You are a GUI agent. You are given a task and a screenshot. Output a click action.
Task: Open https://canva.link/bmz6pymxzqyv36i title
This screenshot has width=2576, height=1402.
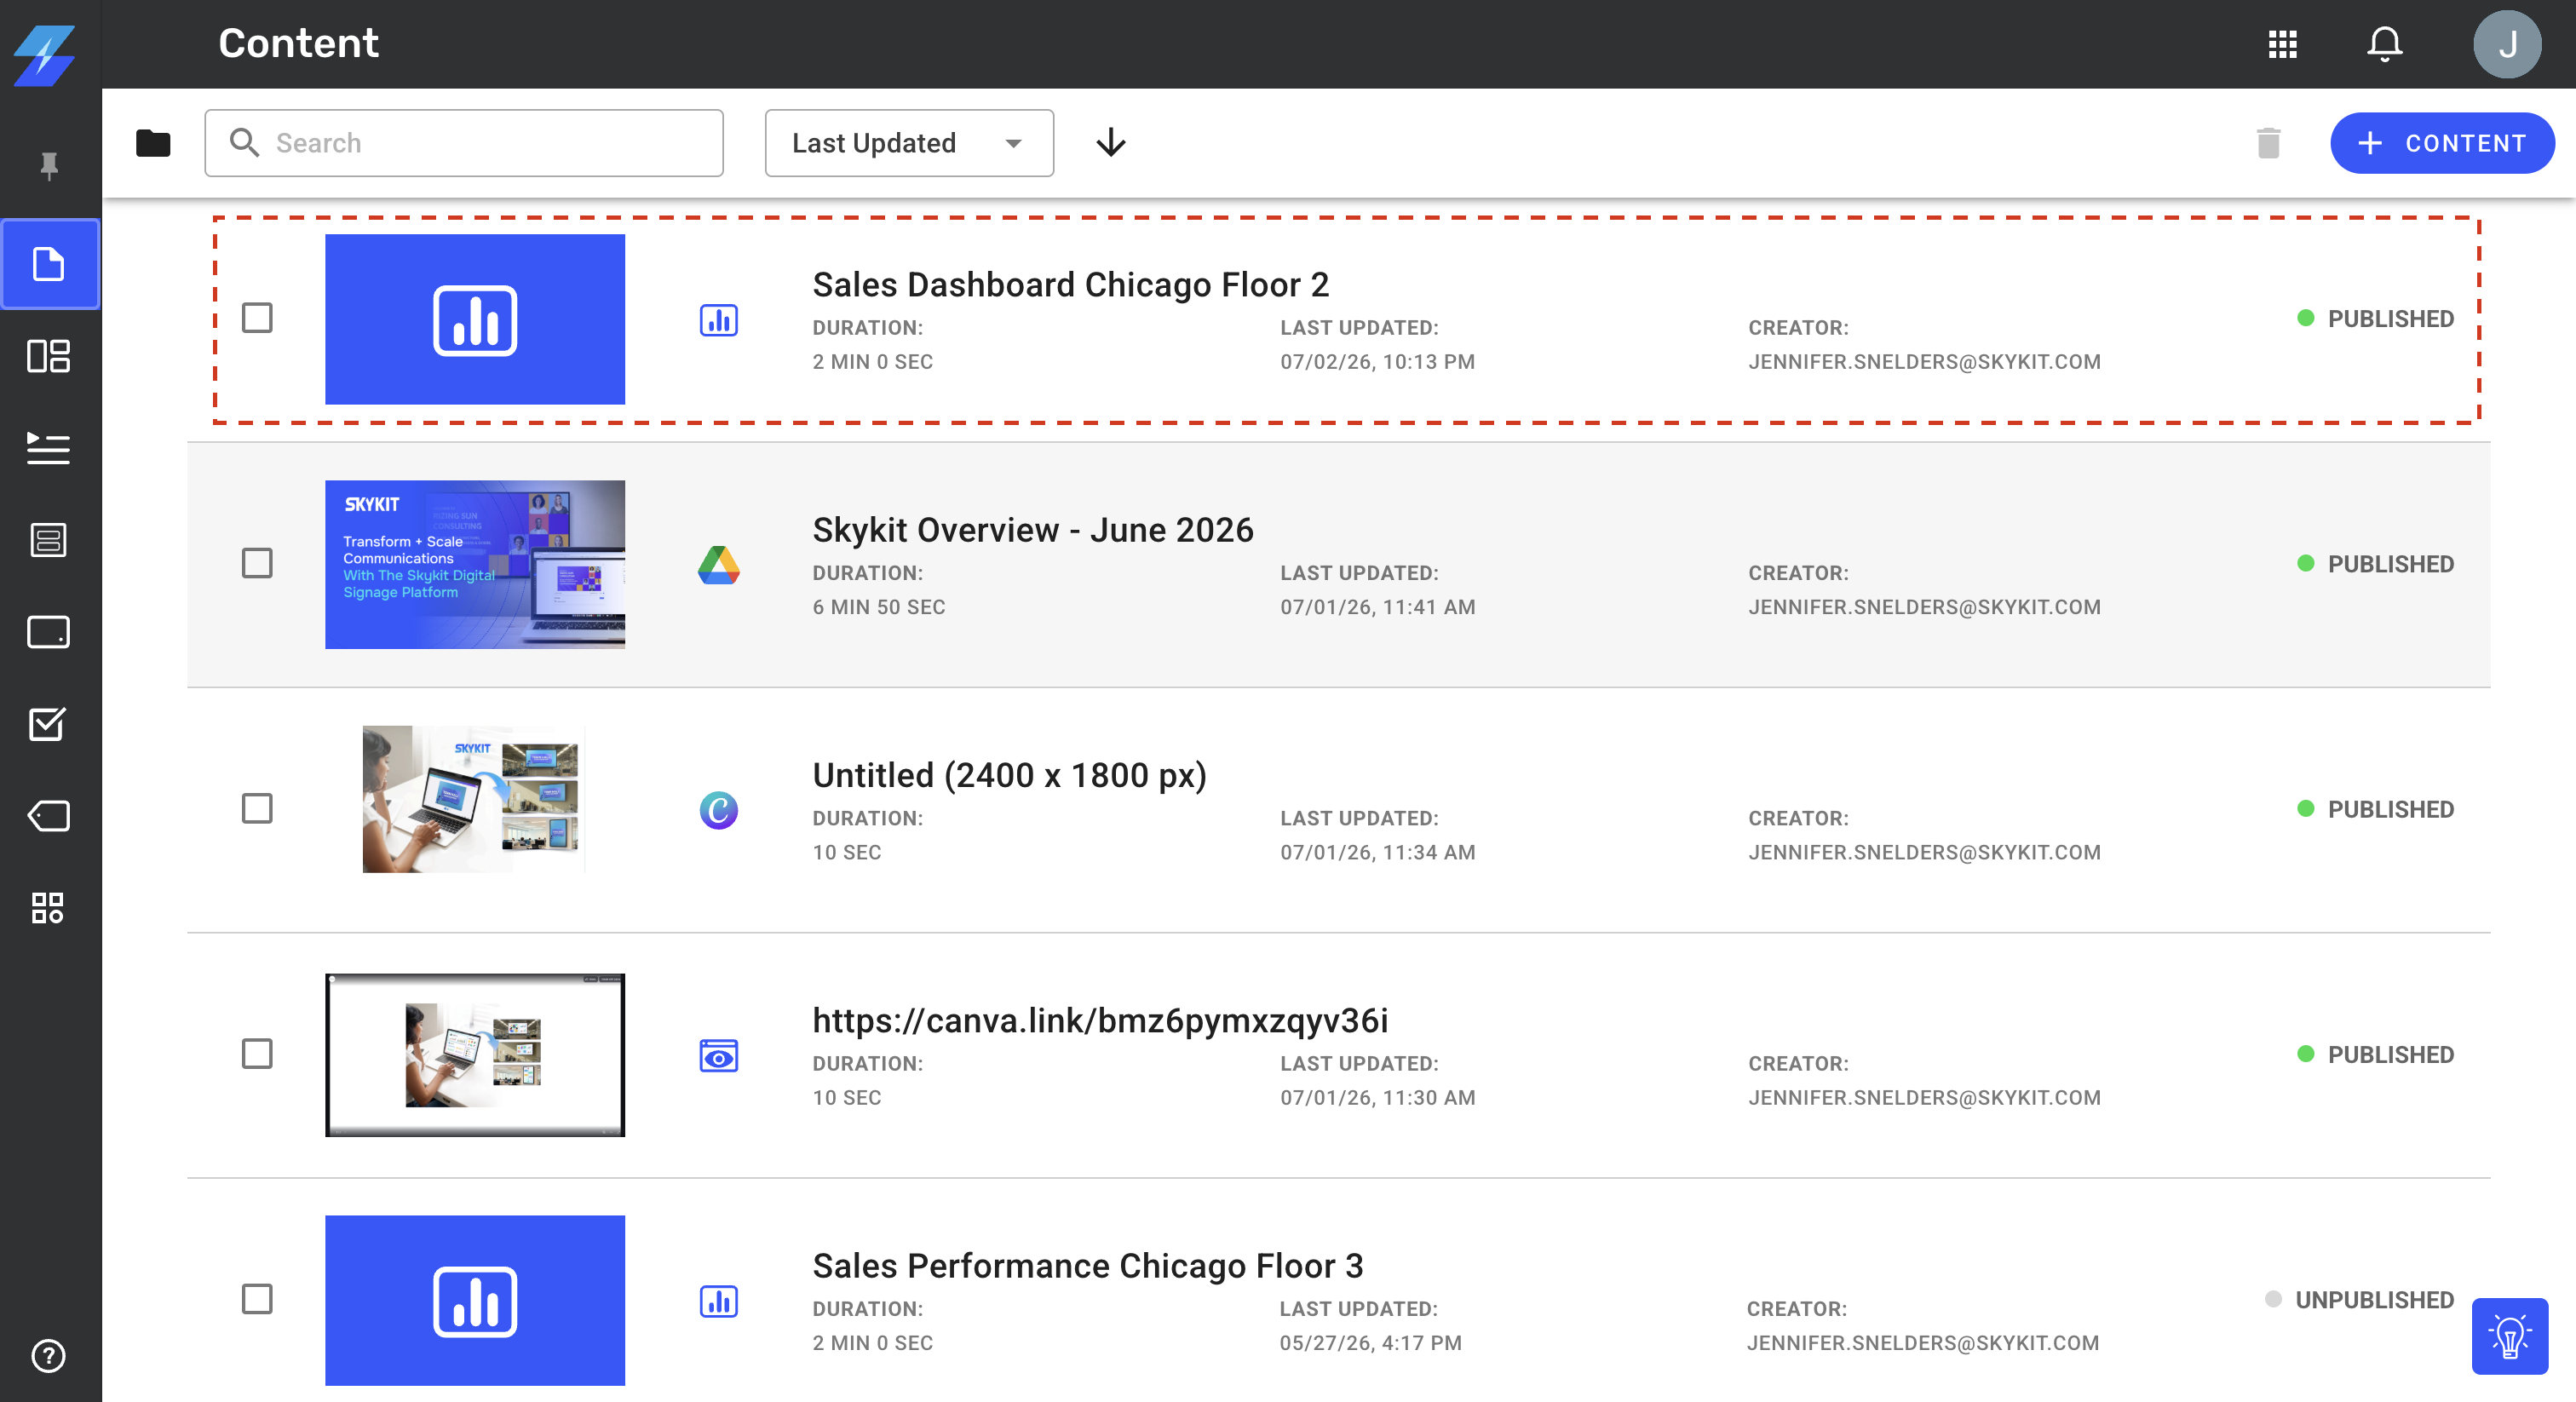point(1100,1021)
